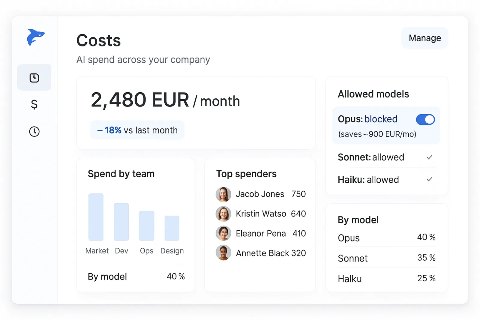
Task: Click the Design chart label
Action: [x=172, y=251]
